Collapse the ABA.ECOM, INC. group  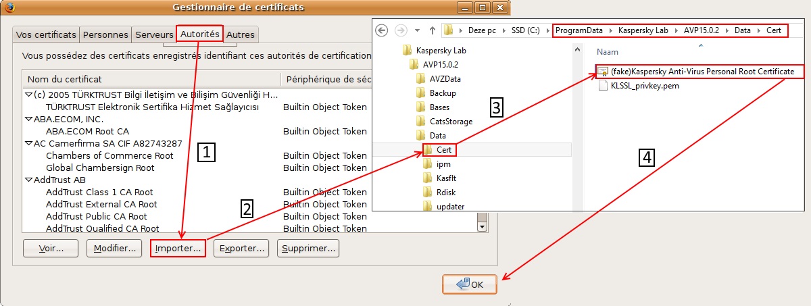click(28, 120)
